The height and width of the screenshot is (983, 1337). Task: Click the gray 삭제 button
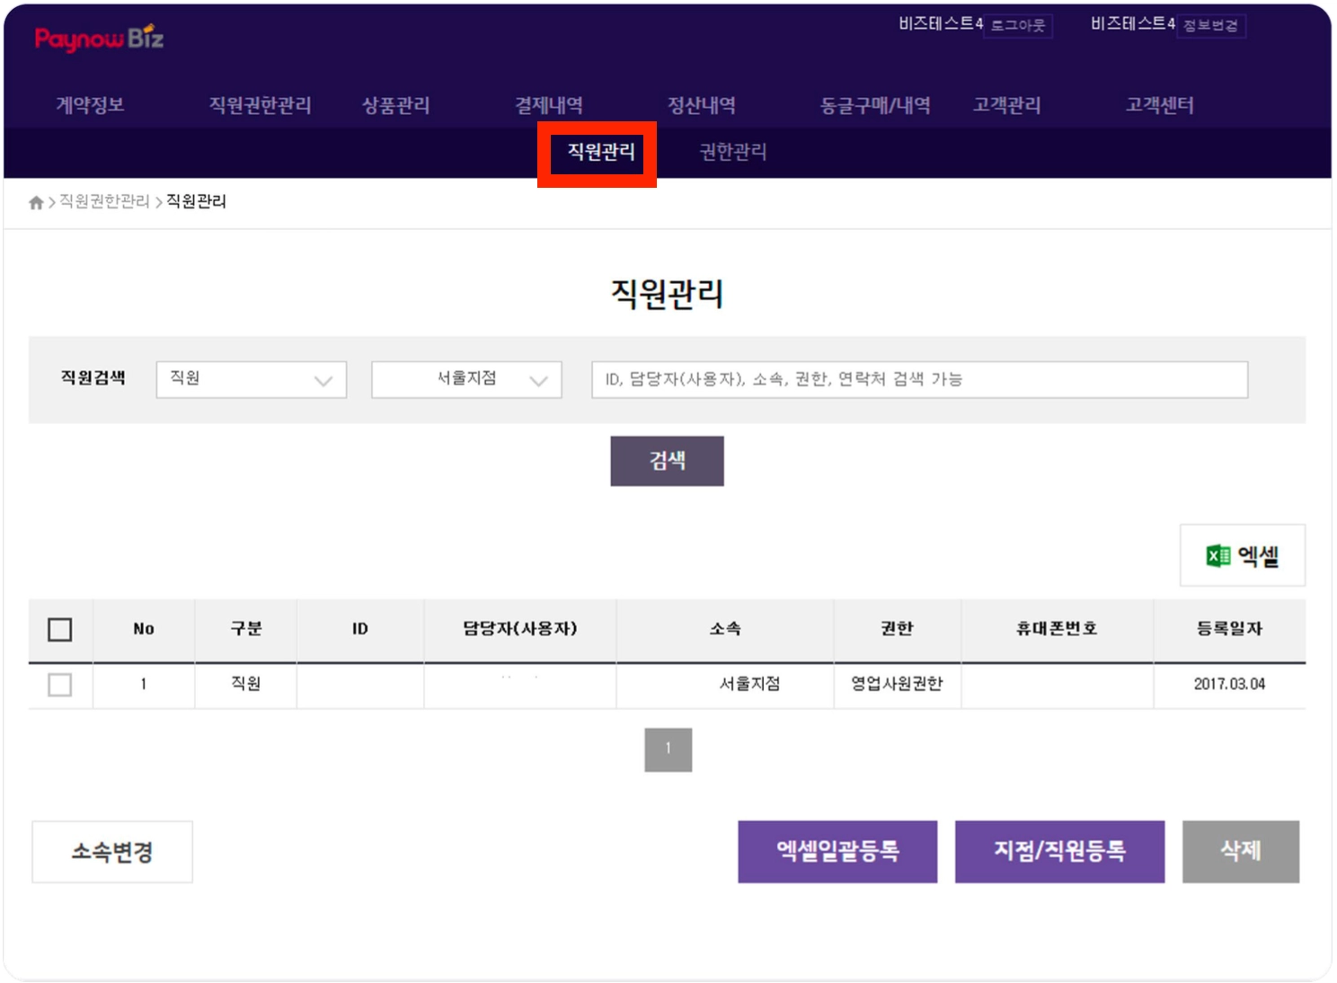[1241, 852]
